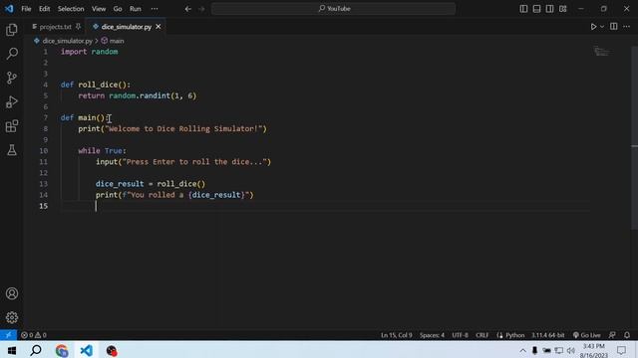Toggle the primary side bar
The image size is (638, 358).
(x=523, y=9)
